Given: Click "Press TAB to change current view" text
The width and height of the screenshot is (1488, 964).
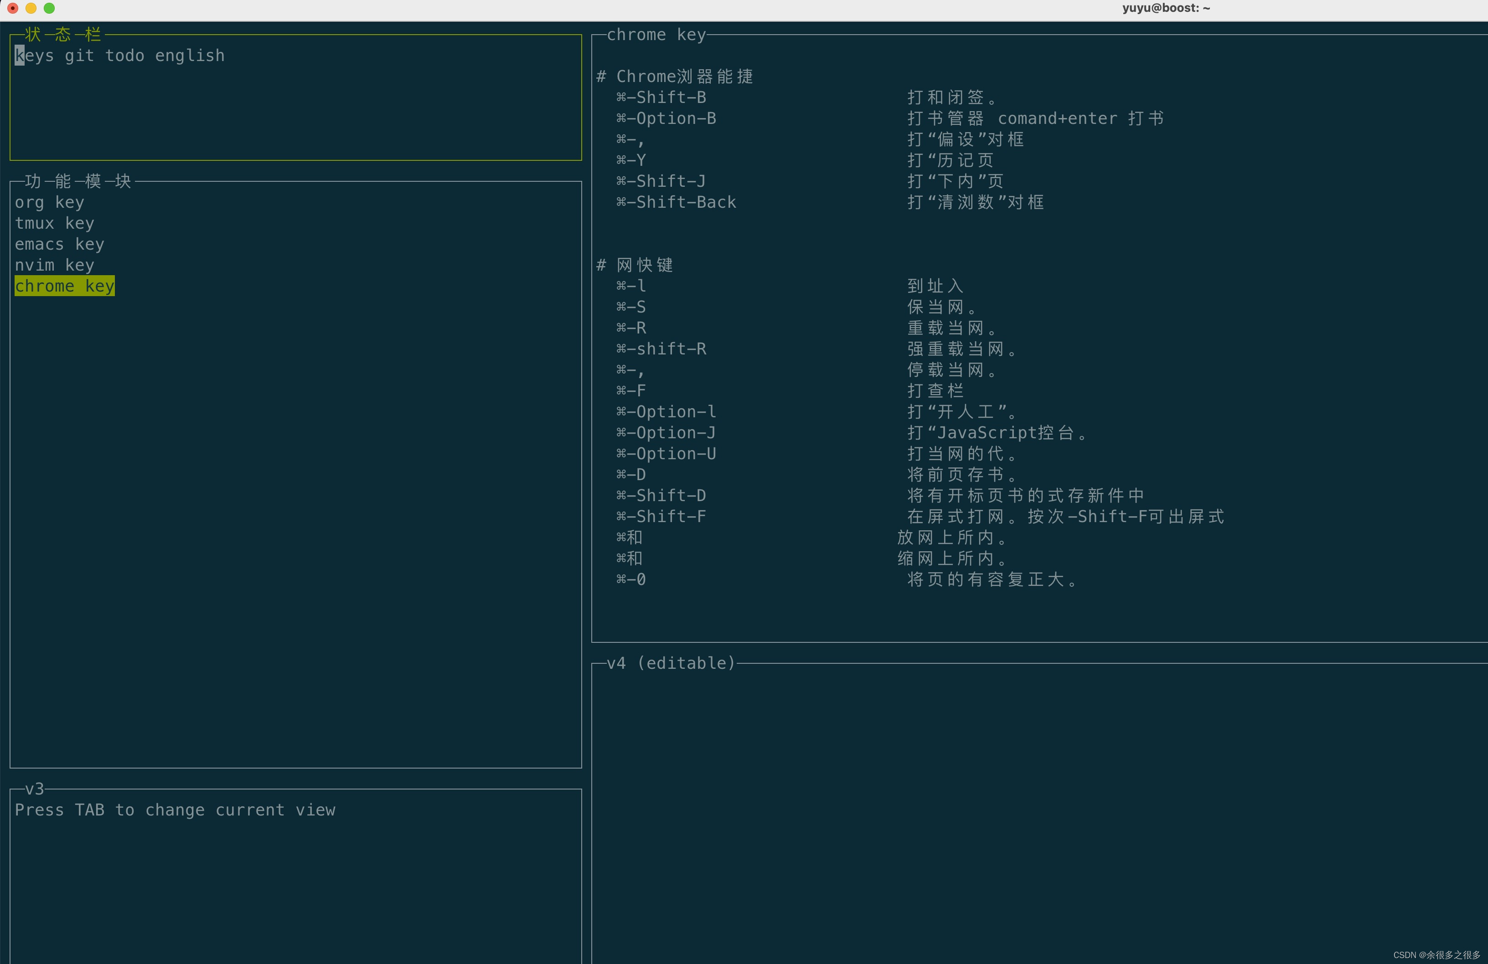Looking at the screenshot, I should coord(175,810).
